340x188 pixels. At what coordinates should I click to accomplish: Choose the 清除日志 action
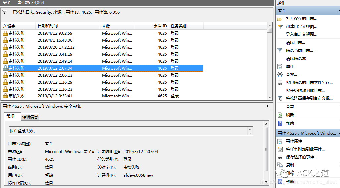pos(295,43)
